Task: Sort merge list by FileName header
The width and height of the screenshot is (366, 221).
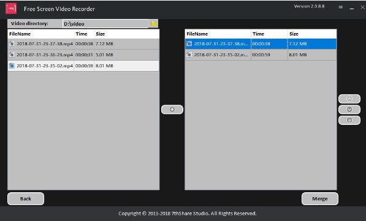Action: (218, 34)
